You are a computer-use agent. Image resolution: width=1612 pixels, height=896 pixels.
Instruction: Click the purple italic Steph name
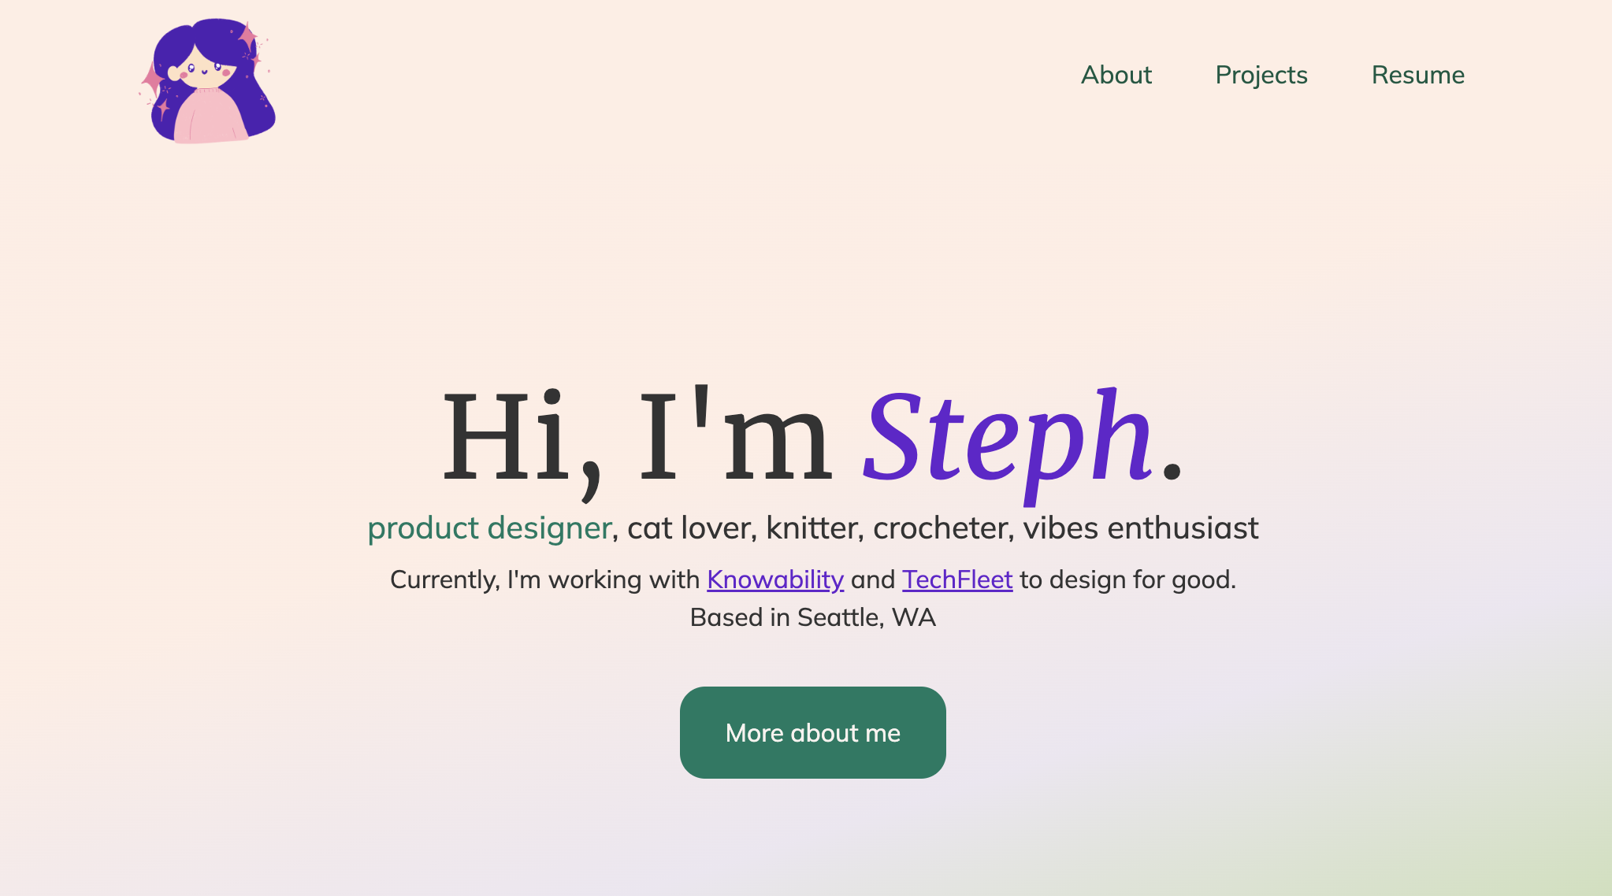click(x=1008, y=441)
